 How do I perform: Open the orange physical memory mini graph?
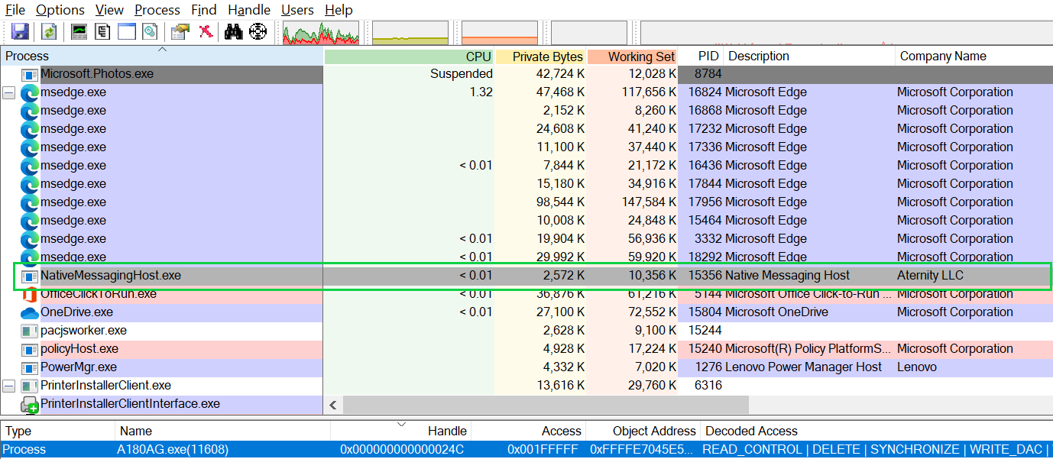(500, 33)
